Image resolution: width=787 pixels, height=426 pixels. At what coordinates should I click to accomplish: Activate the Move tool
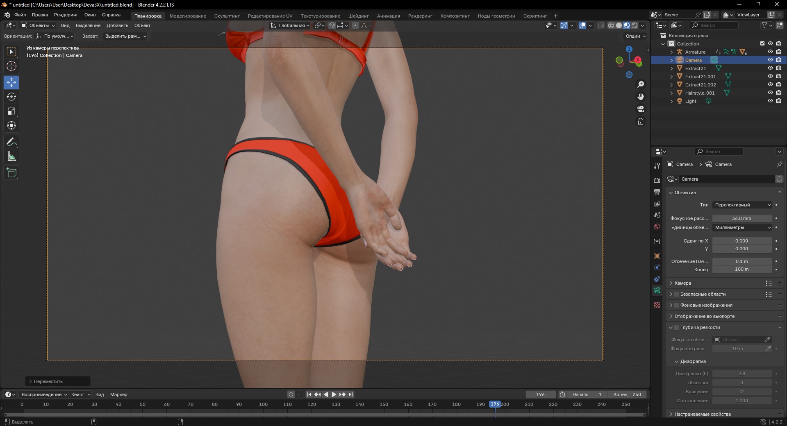(11, 82)
